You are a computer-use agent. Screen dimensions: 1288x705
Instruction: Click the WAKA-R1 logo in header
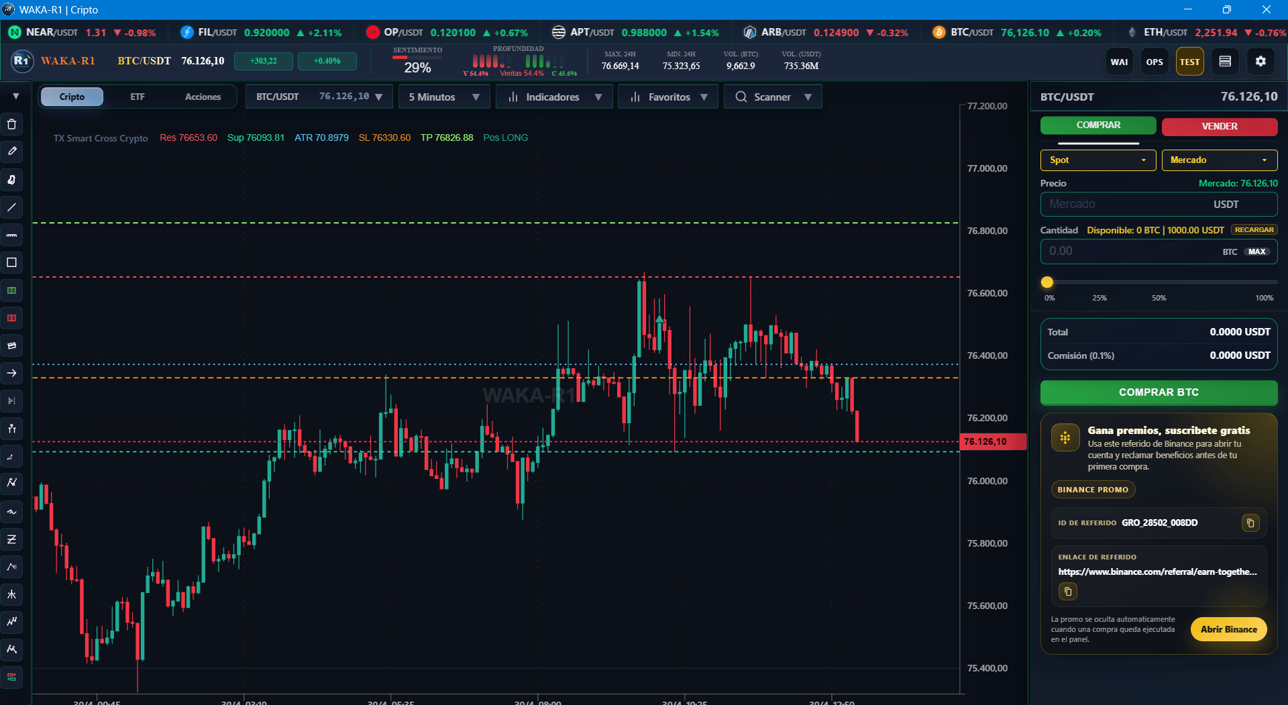pyautogui.click(x=22, y=60)
